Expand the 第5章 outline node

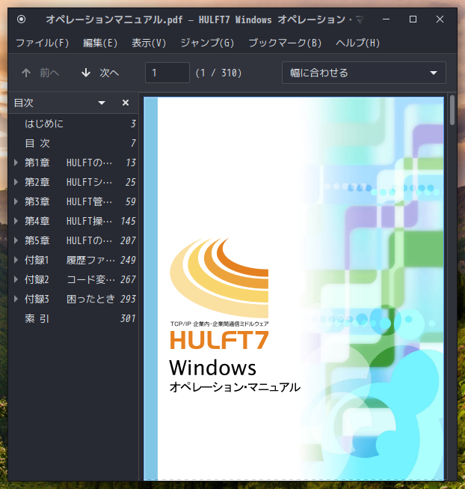(16, 240)
